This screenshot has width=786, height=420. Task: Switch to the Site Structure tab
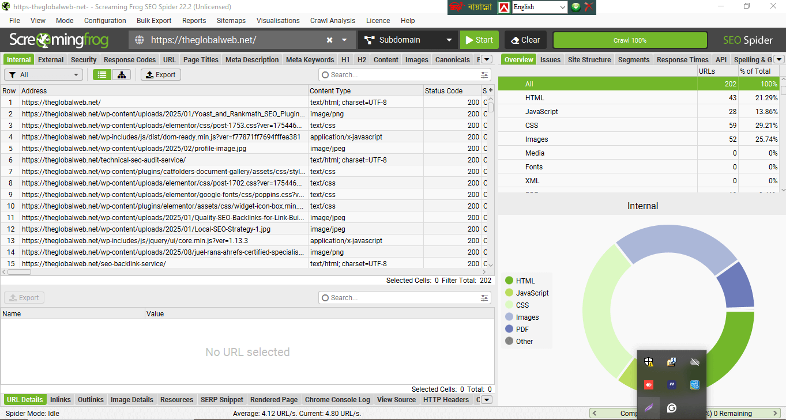click(589, 59)
